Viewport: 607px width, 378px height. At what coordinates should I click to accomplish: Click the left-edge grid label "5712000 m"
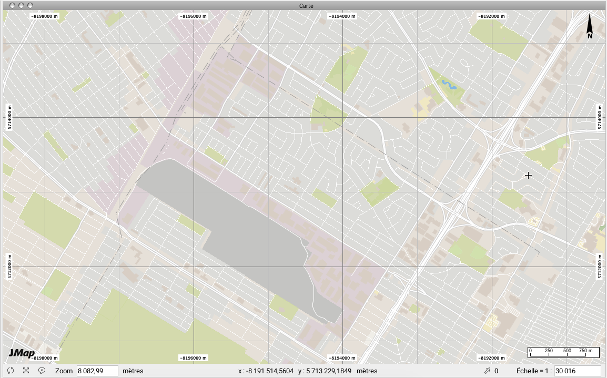coord(9,267)
